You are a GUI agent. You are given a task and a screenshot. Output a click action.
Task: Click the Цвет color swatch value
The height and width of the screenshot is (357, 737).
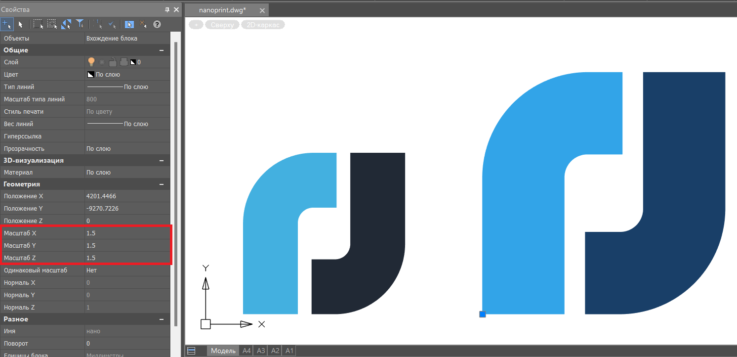coord(91,74)
